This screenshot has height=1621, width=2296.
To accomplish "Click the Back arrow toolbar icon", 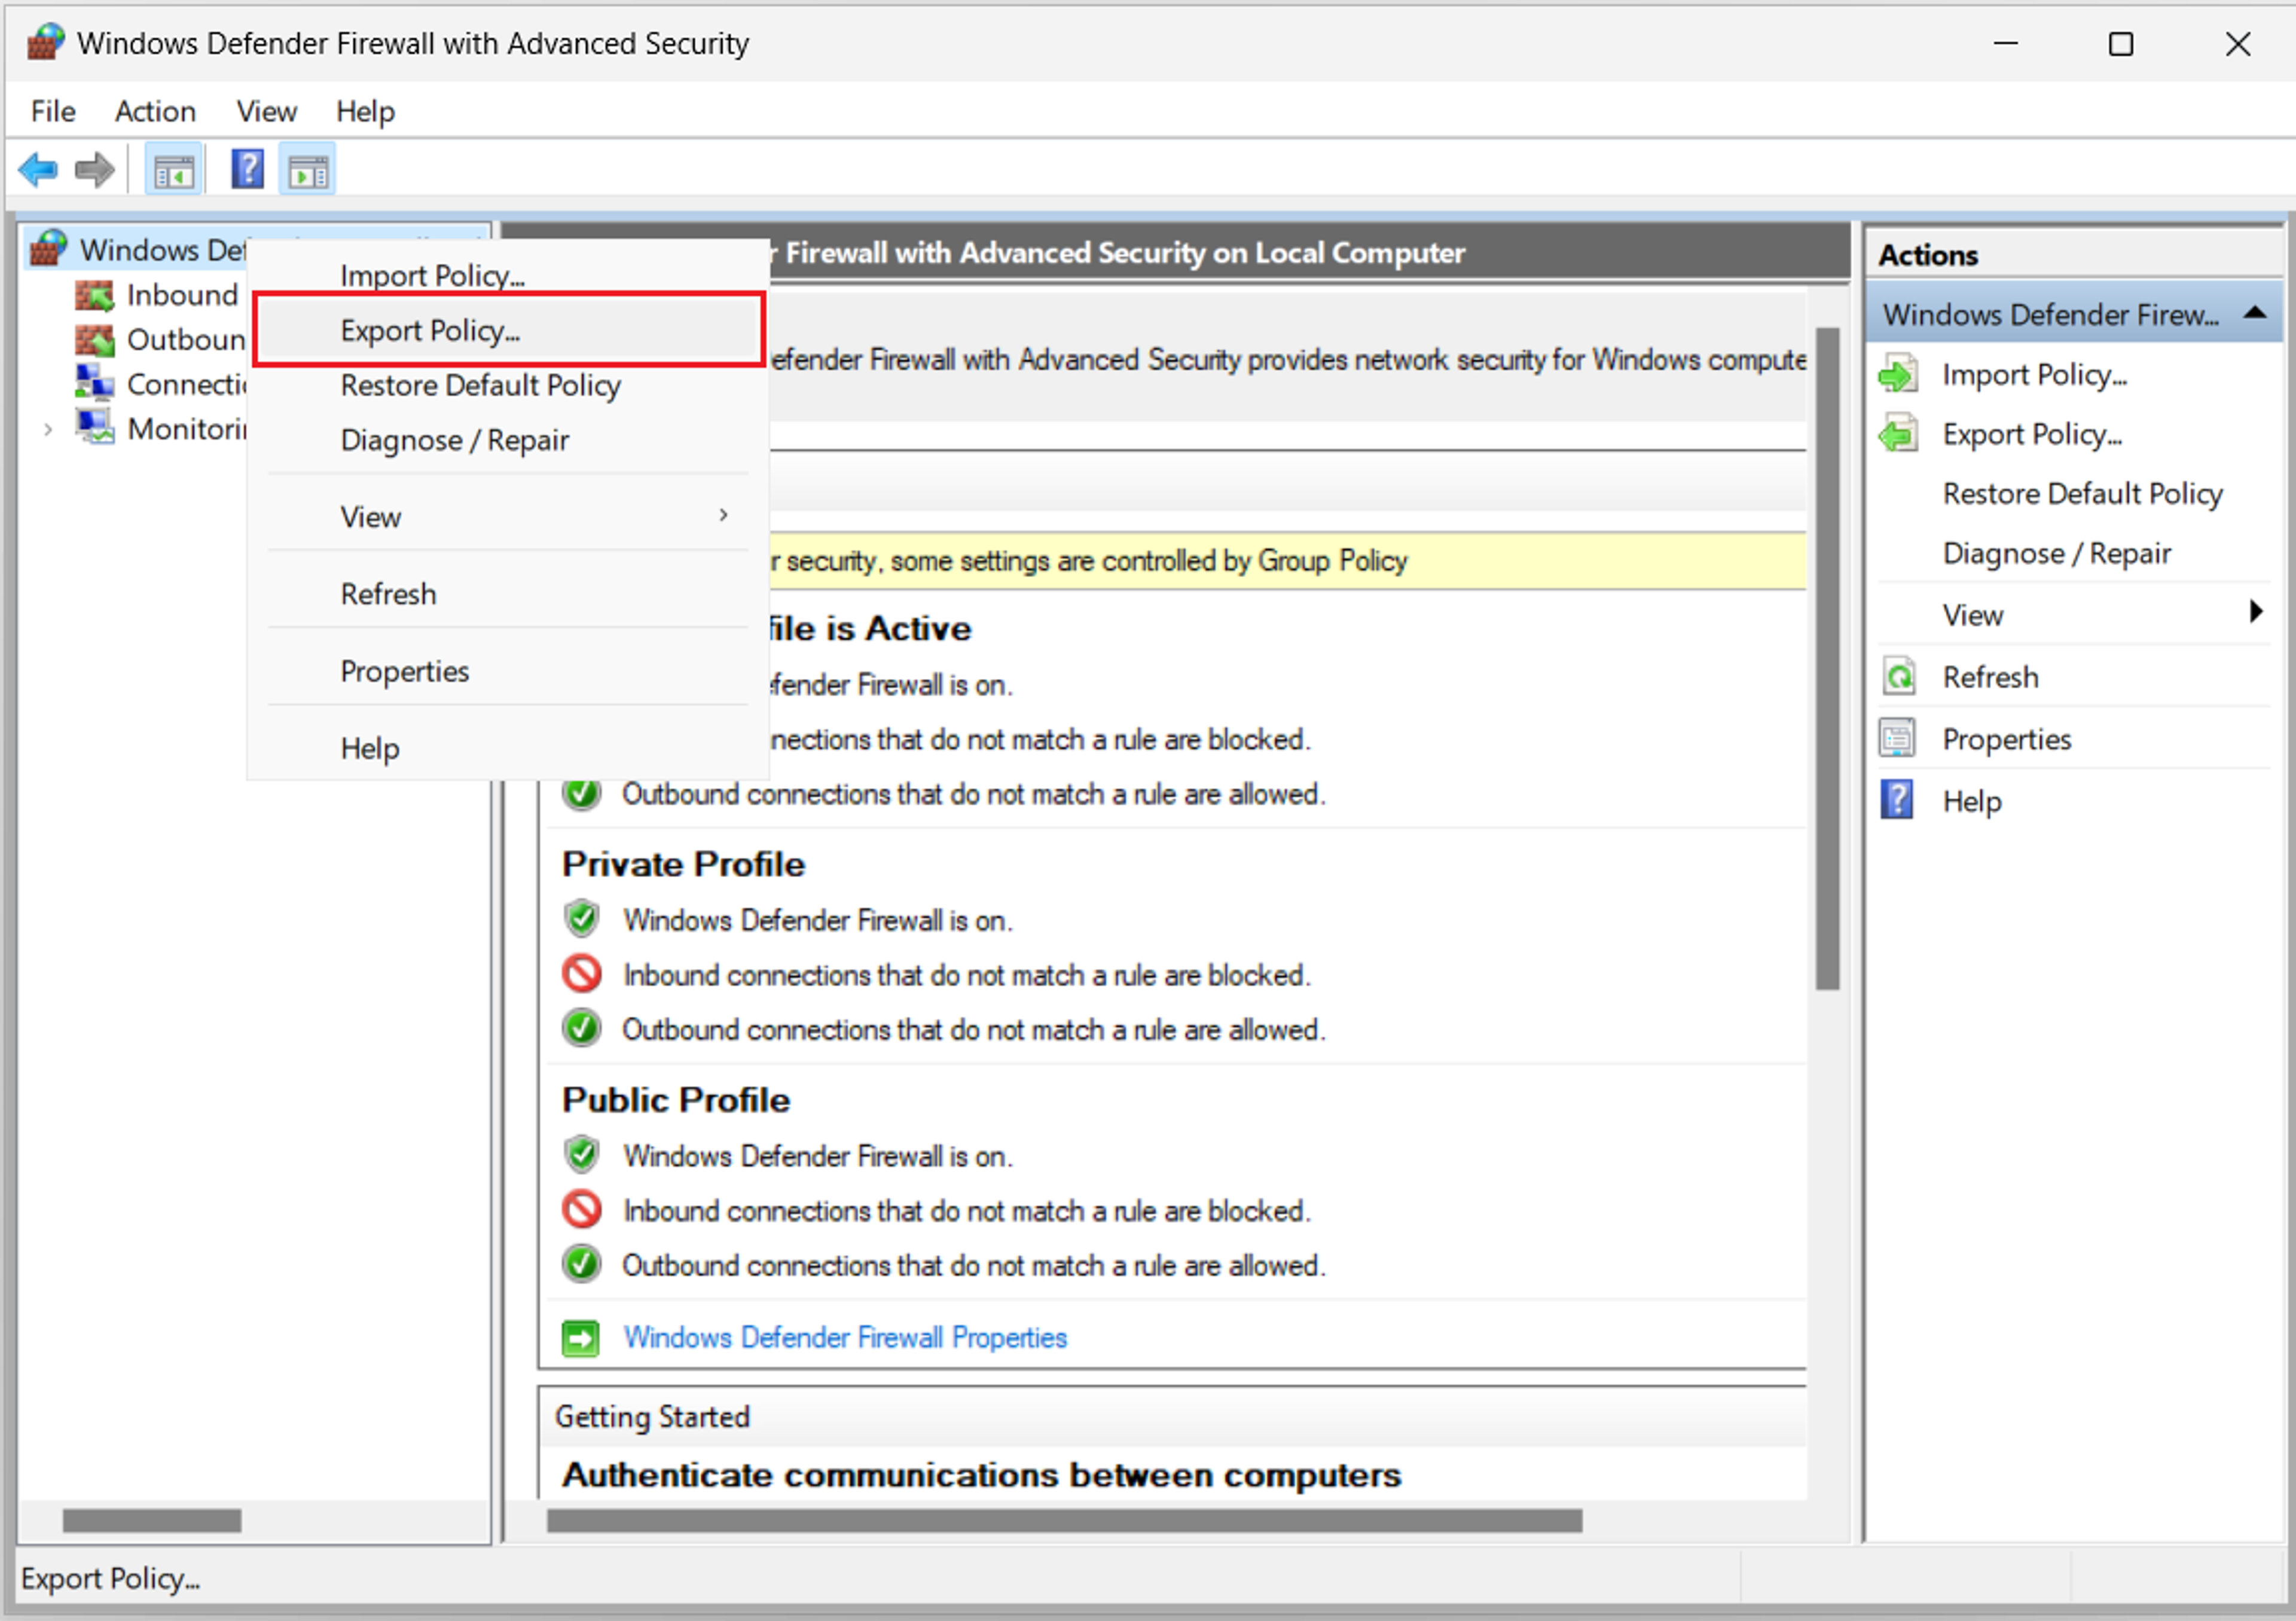I will tap(38, 170).
